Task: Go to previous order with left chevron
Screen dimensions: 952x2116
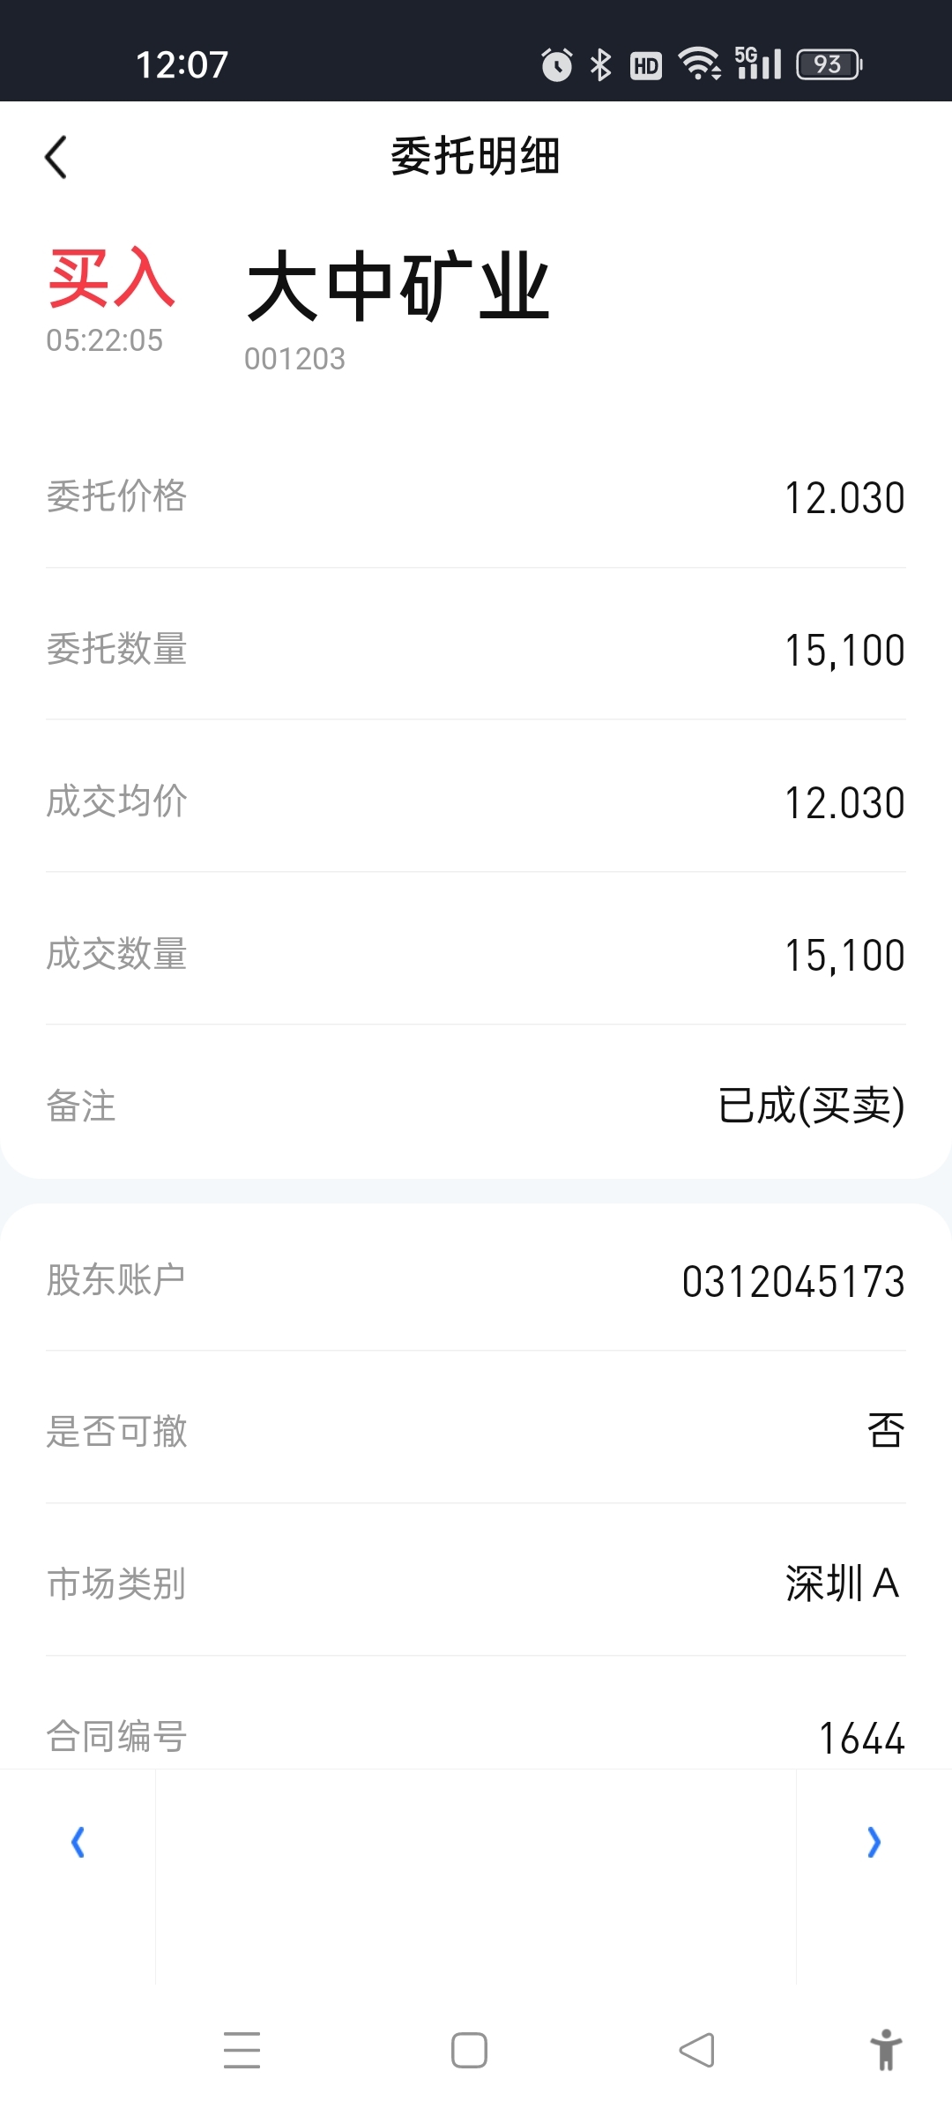Action: pos(78,1842)
